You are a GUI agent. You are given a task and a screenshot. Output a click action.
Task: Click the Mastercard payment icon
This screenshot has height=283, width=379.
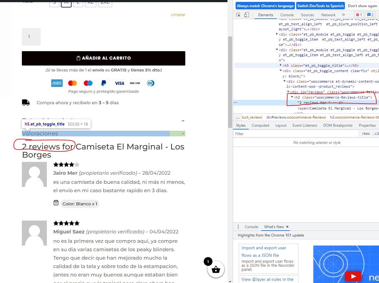(72, 83)
